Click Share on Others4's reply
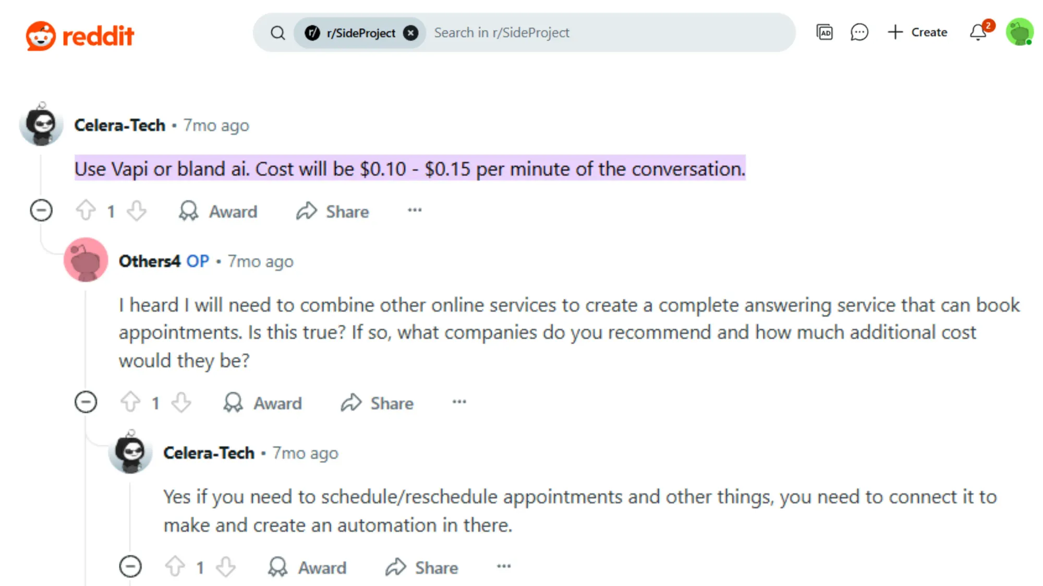 tap(378, 403)
